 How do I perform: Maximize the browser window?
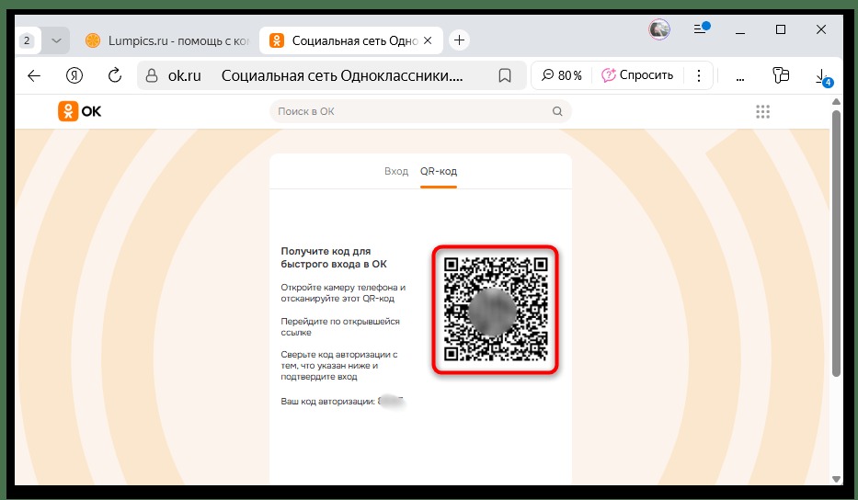coord(781,29)
